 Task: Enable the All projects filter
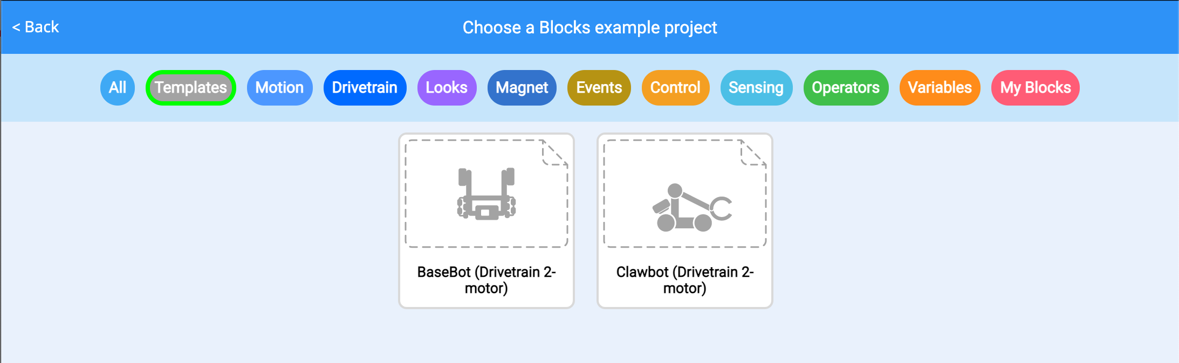coord(117,87)
